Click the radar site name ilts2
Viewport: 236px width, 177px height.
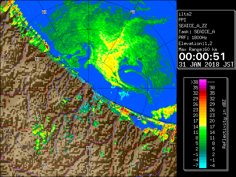185,14
